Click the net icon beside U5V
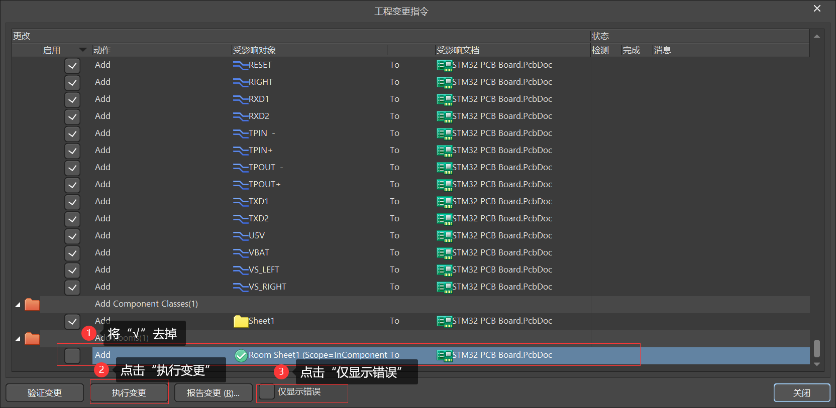The width and height of the screenshot is (836, 408). click(x=241, y=236)
